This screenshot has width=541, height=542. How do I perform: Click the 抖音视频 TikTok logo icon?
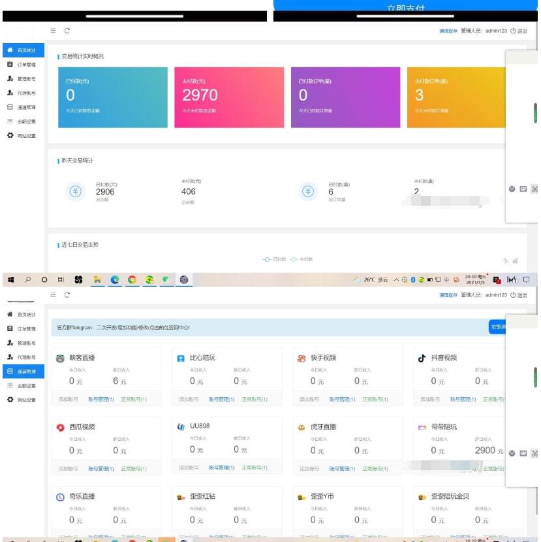[x=422, y=358]
